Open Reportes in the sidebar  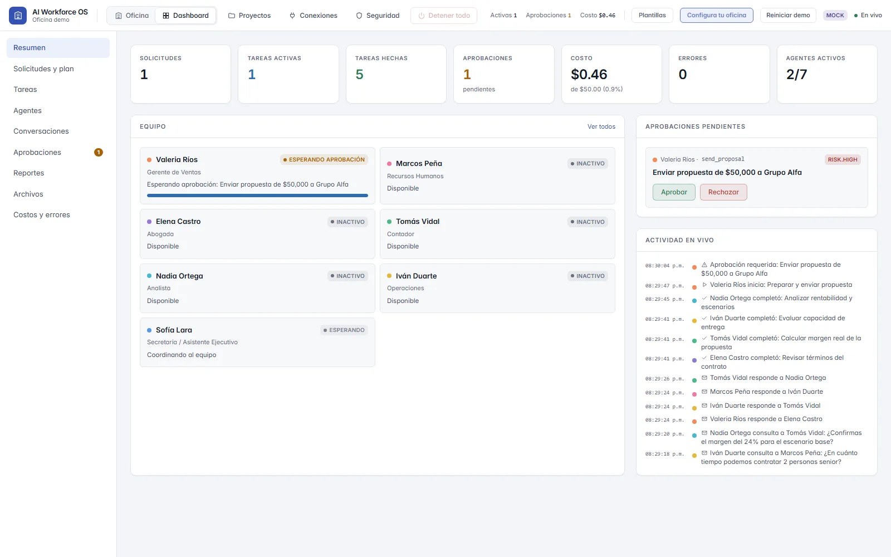pyautogui.click(x=58, y=173)
